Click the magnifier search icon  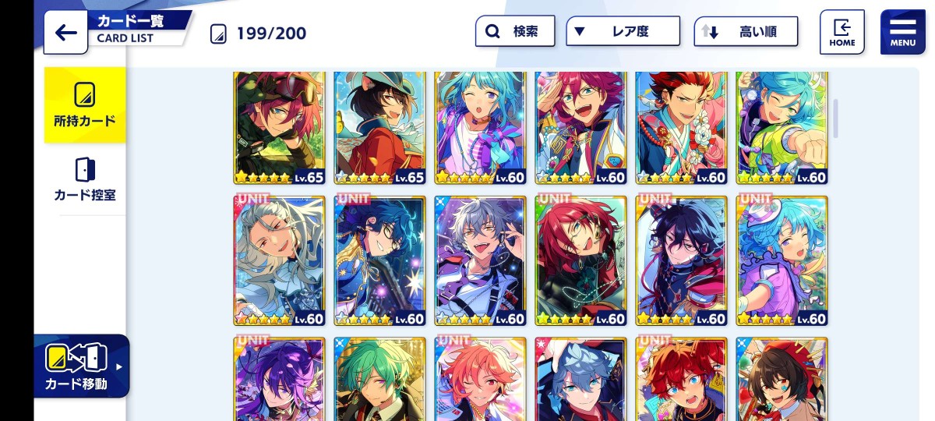(x=492, y=32)
